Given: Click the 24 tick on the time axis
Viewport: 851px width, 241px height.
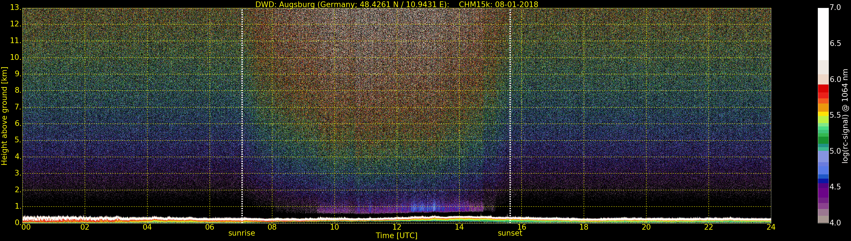Looking at the screenshot, I should coord(771,227).
